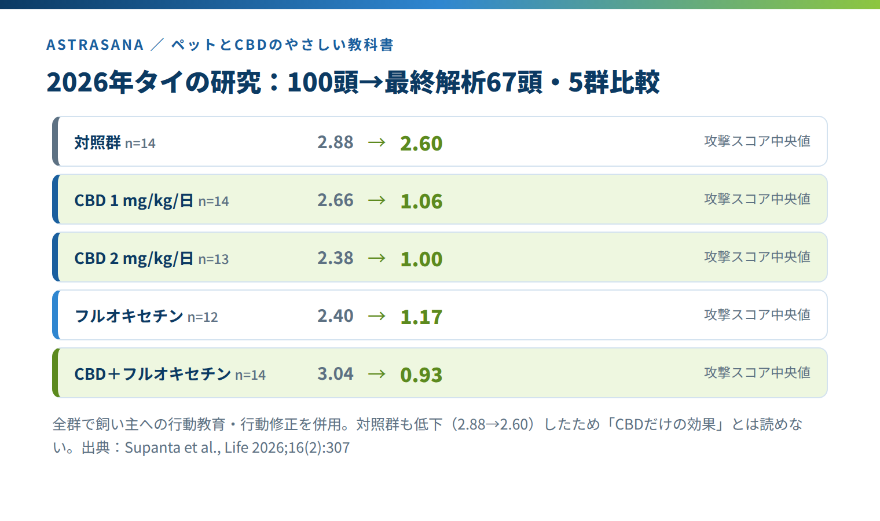Click "攻撃スコア中央値" in the CBD 1 mg/kg/日 row

[757, 199]
